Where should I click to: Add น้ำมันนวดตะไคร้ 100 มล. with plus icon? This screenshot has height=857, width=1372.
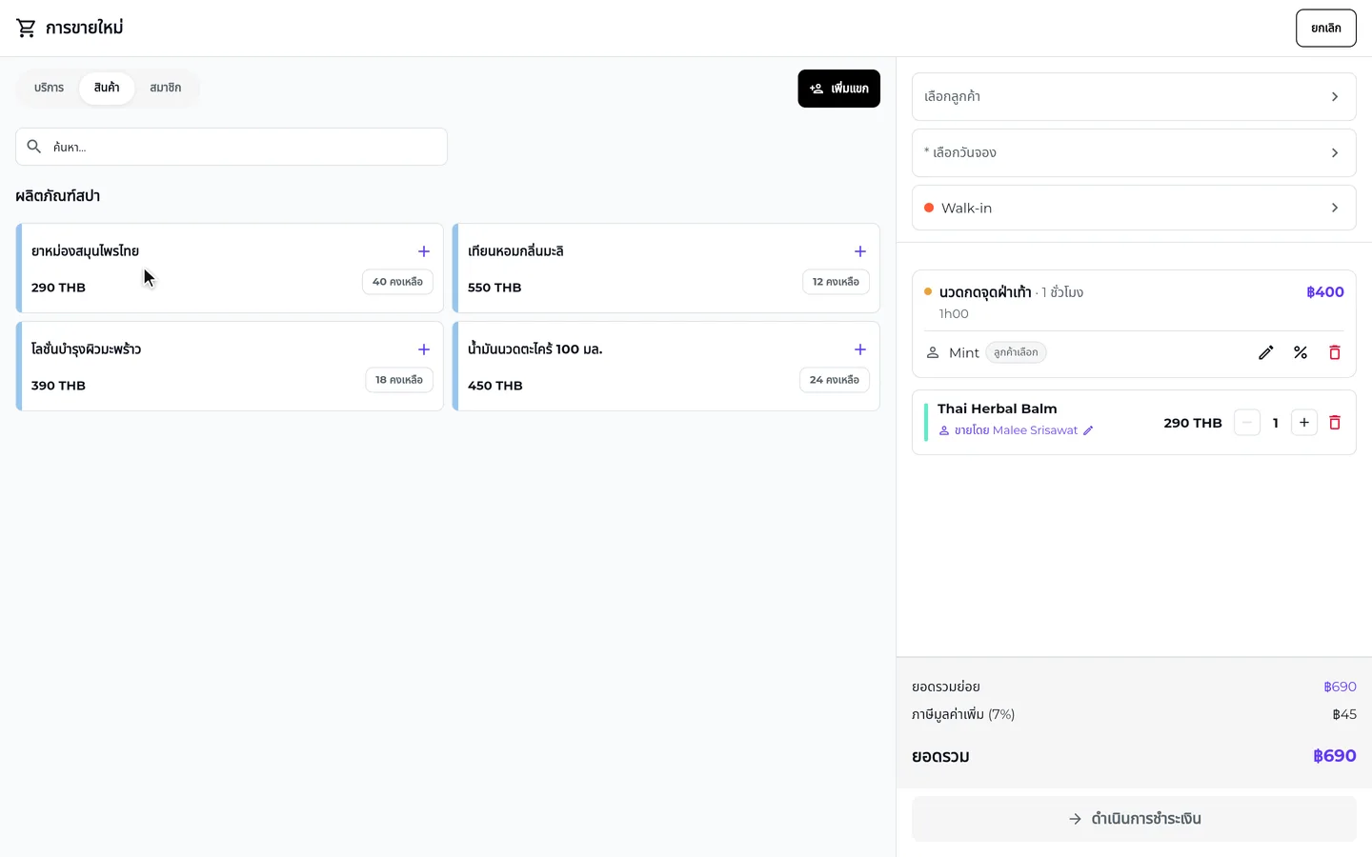click(860, 349)
